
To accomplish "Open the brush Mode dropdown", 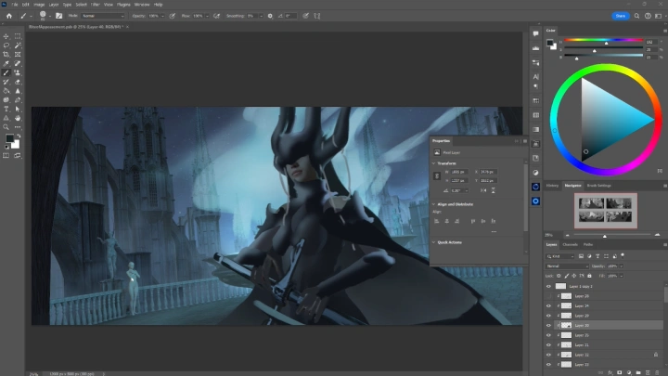I will 103,16.
